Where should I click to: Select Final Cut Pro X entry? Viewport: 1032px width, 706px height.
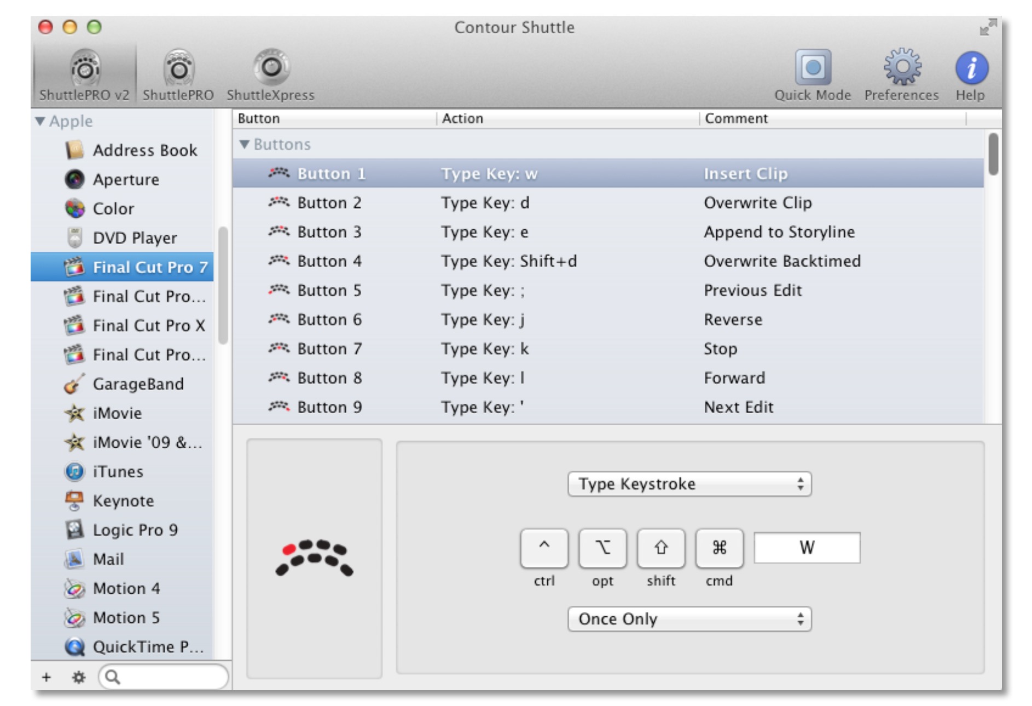(x=123, y=326)
